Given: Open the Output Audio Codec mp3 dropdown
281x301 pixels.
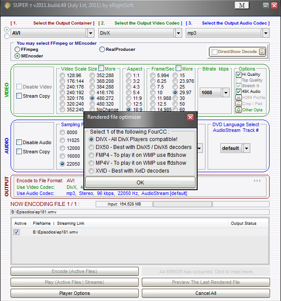Looking at the screenshot, I should coord(266,33).
